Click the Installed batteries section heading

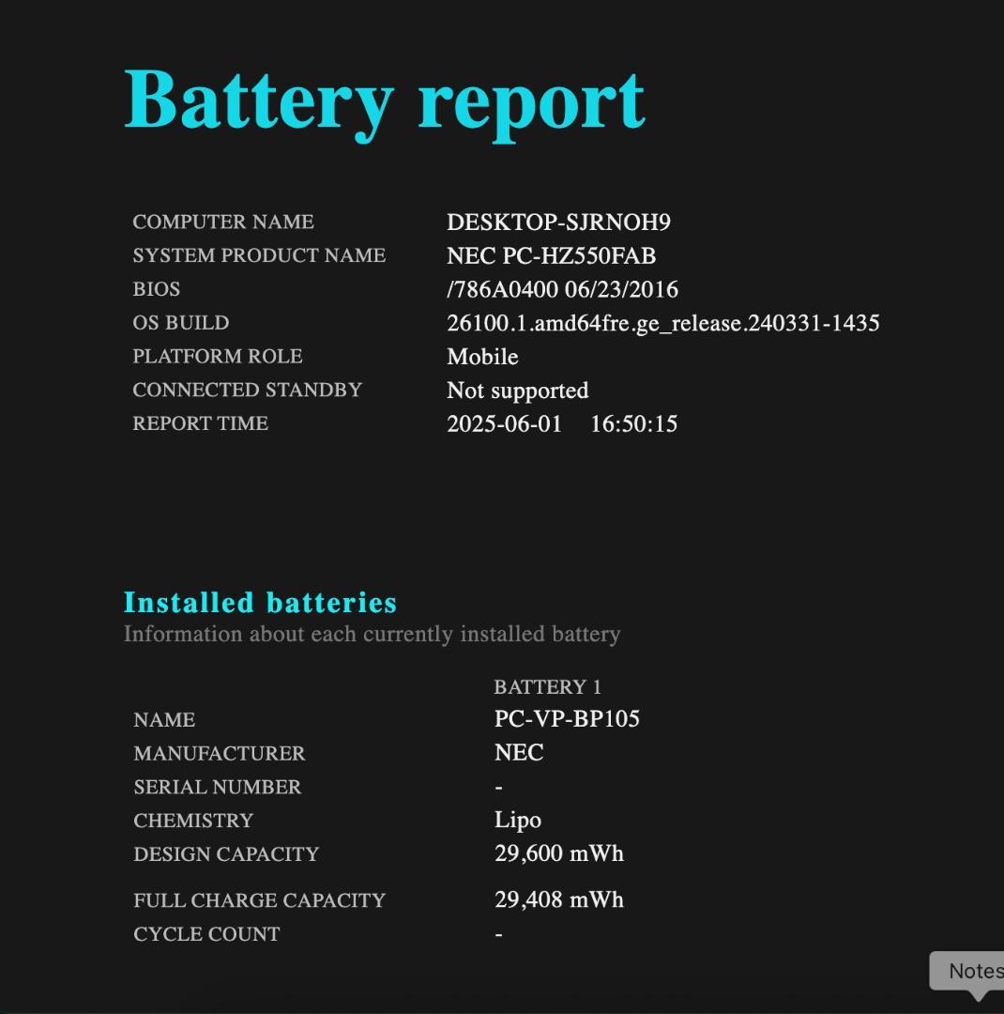[261, 603]
